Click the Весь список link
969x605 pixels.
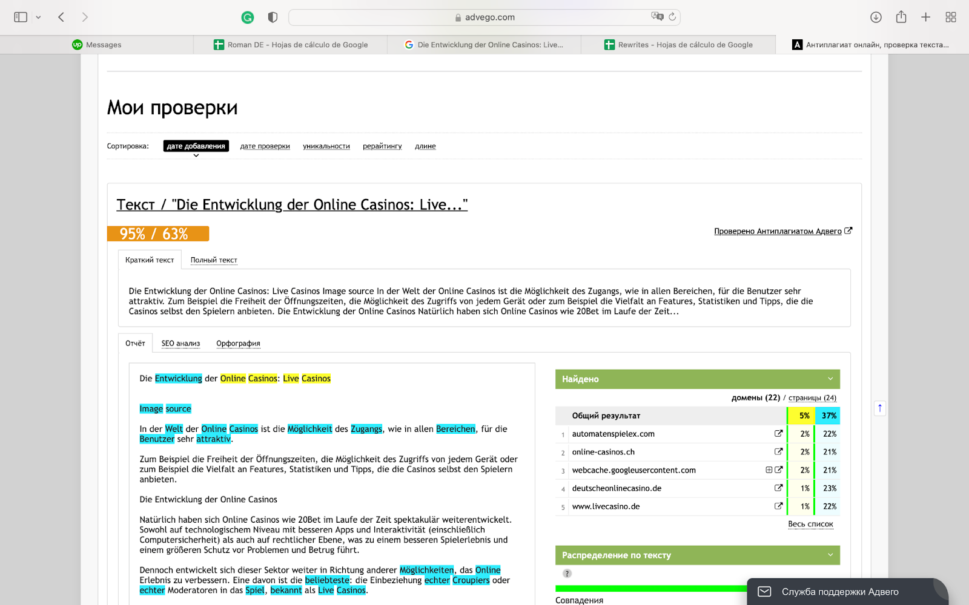810,525
